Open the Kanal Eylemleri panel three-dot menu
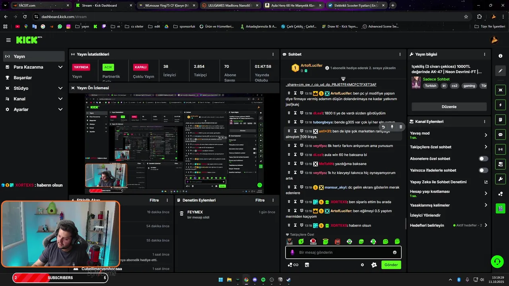 [484, 122]
